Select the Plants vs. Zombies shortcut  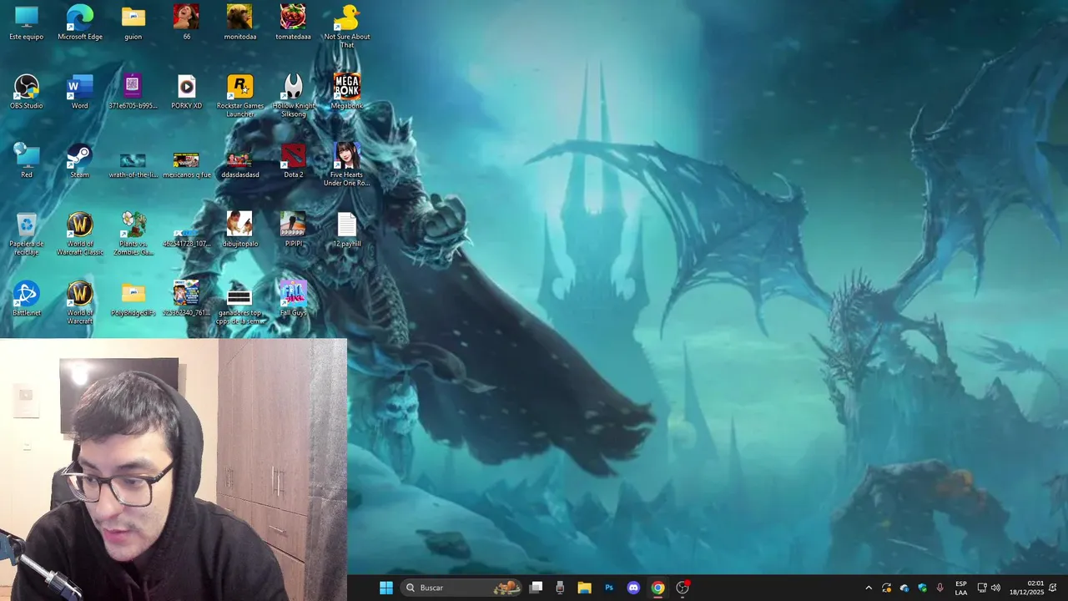pos(133,234)
